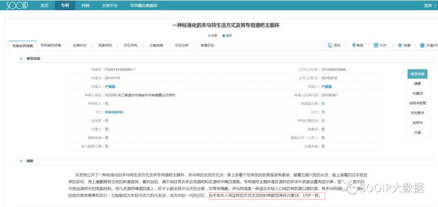Viewport: 438px width, 207px height.
Task: Click the 洛迦诺分类 value 无
Action: click(x=323, y=103)
